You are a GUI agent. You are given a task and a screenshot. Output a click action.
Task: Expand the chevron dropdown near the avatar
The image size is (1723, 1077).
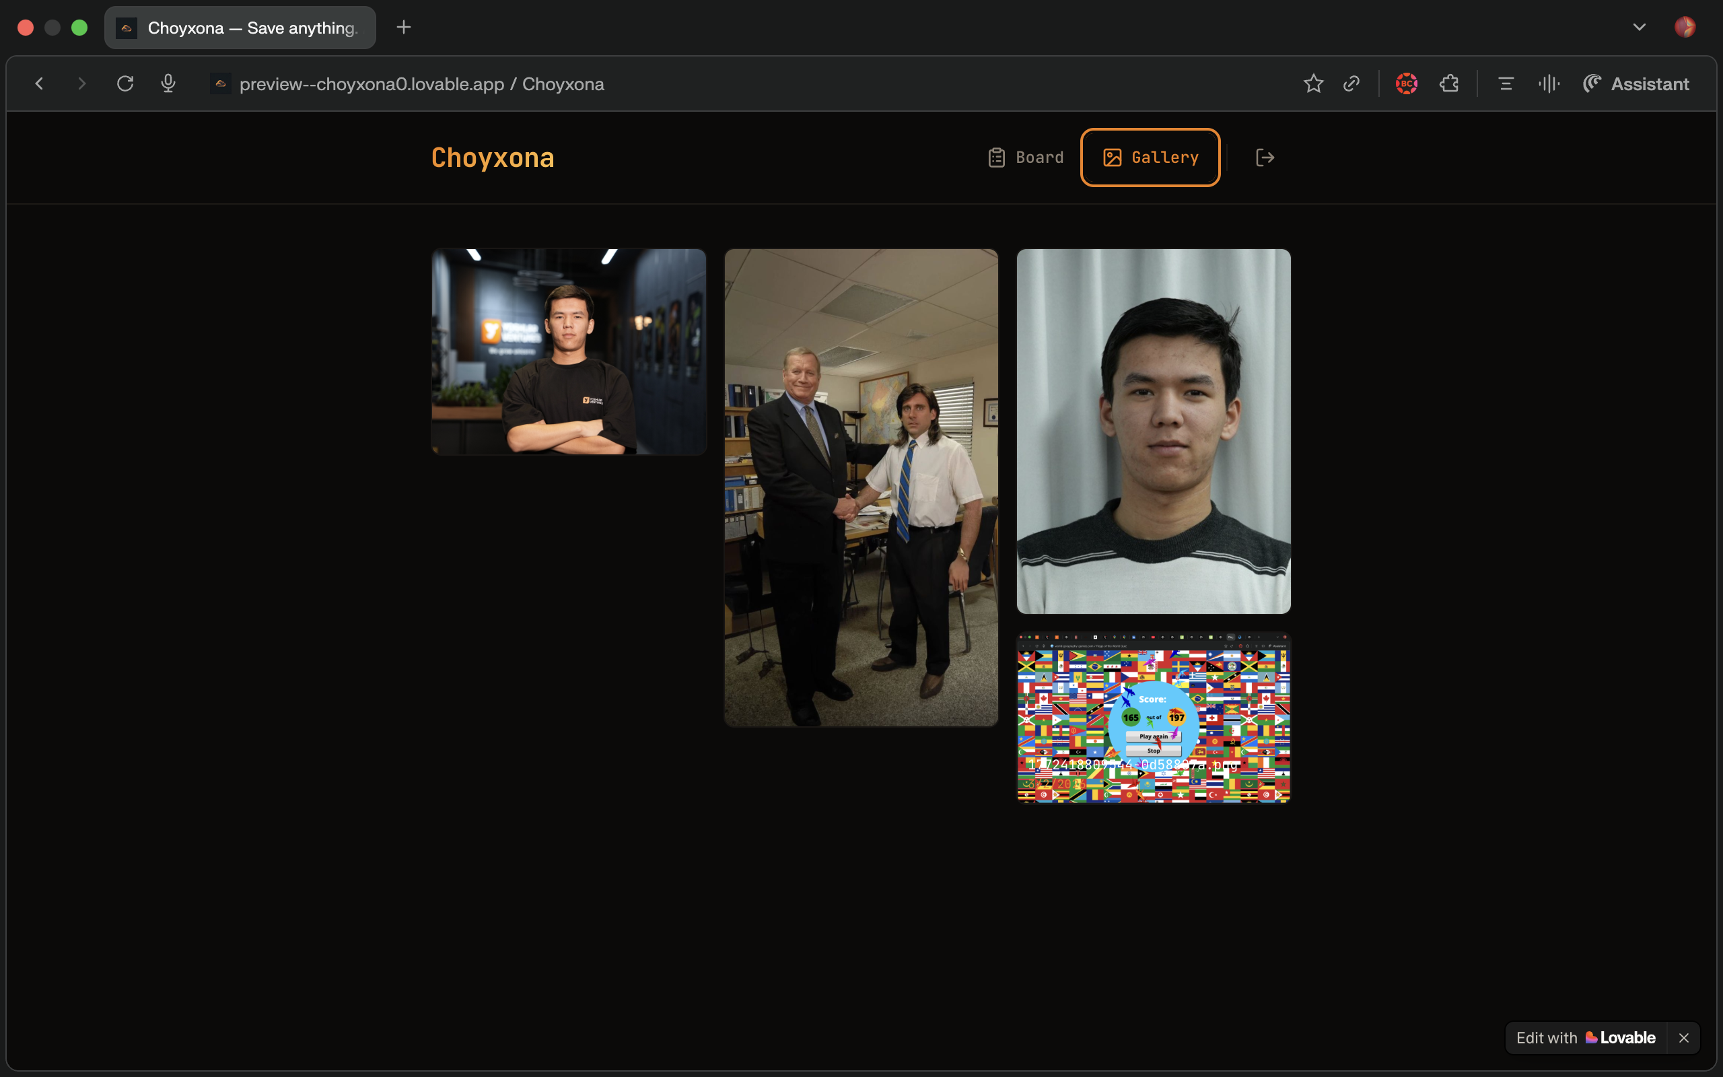click(1638, 27)
